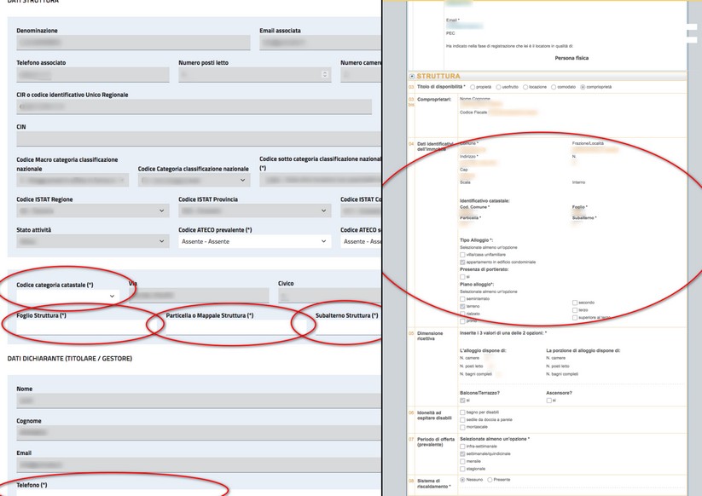Screen dimensions: 702x496
Task: Check 'bagno per disabili' option
Action: tap(462, 412)
